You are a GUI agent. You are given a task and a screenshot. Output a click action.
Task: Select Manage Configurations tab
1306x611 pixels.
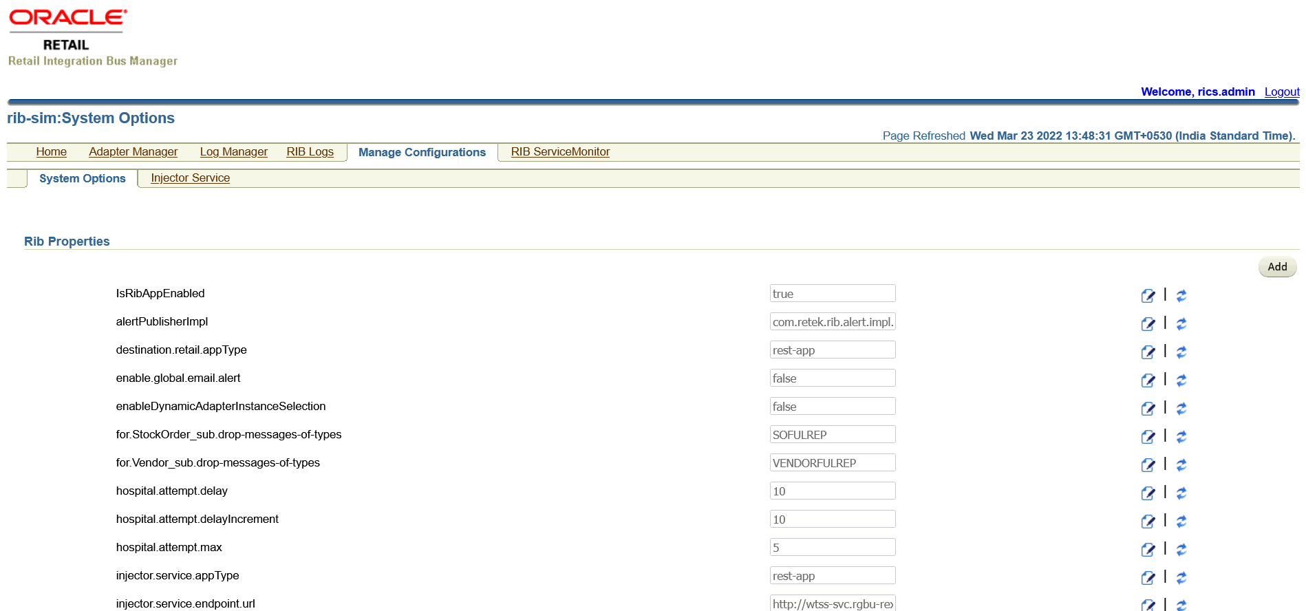[422, 153]
